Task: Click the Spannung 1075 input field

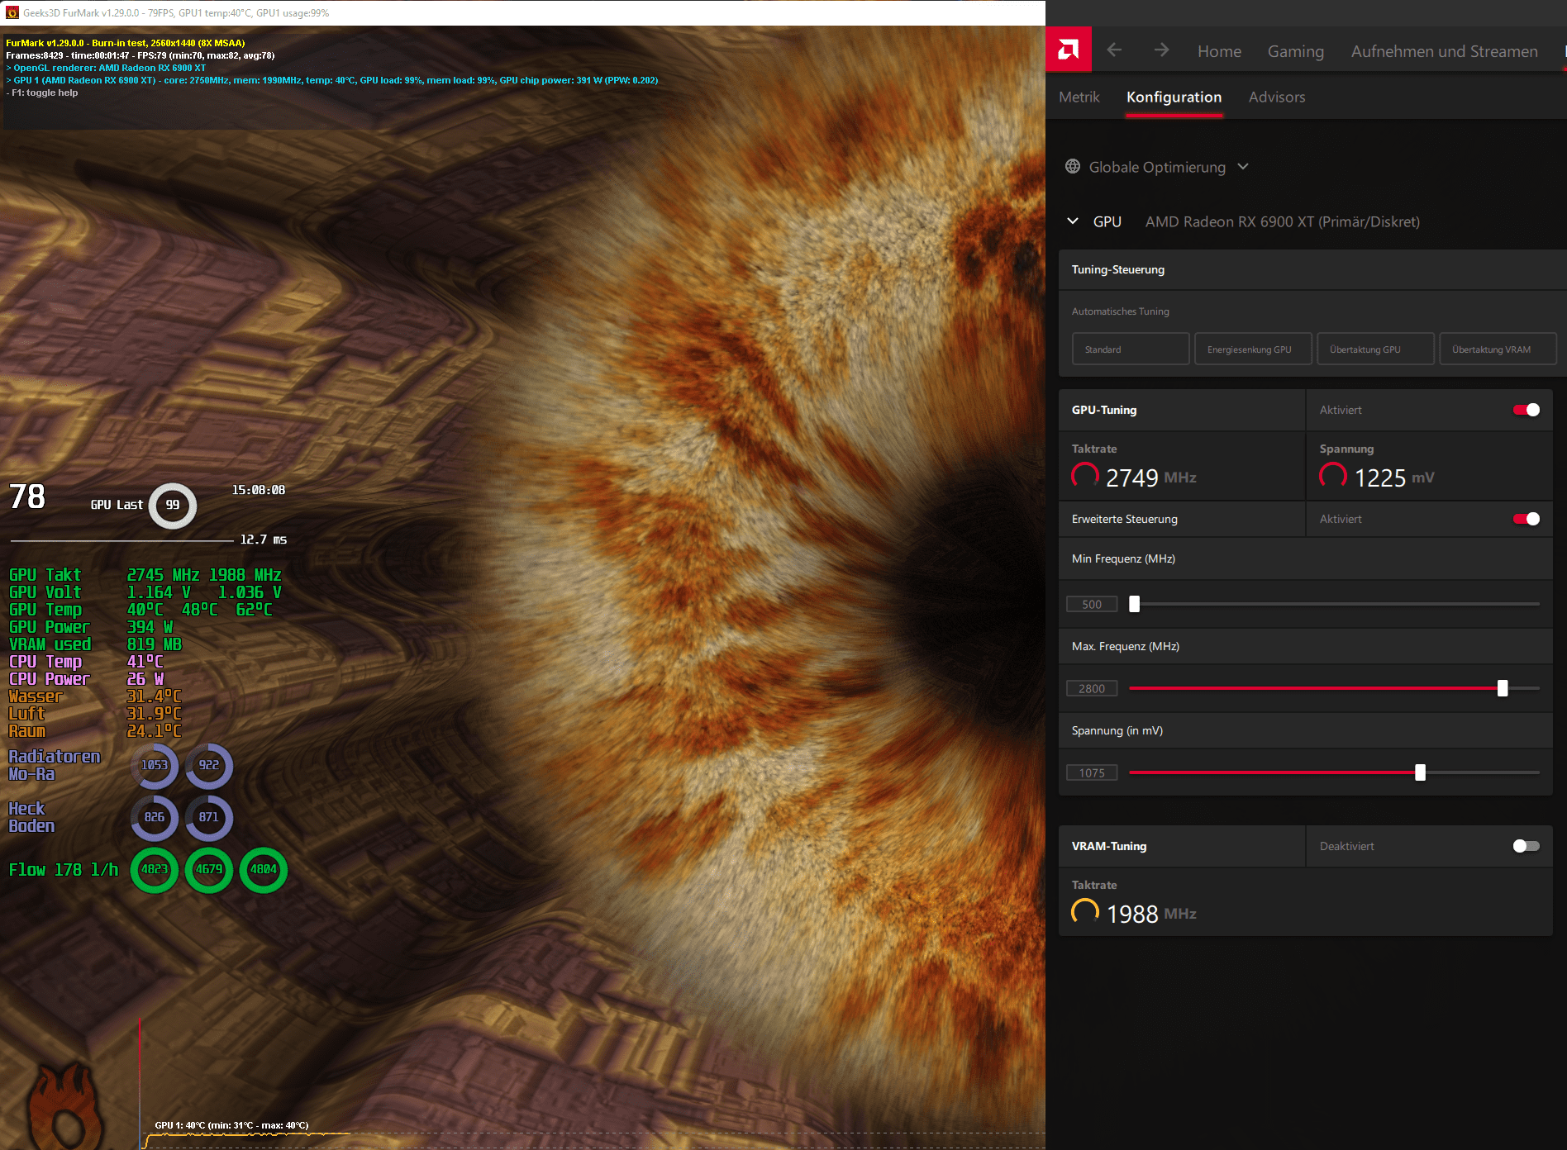Action: point(1092,772)
